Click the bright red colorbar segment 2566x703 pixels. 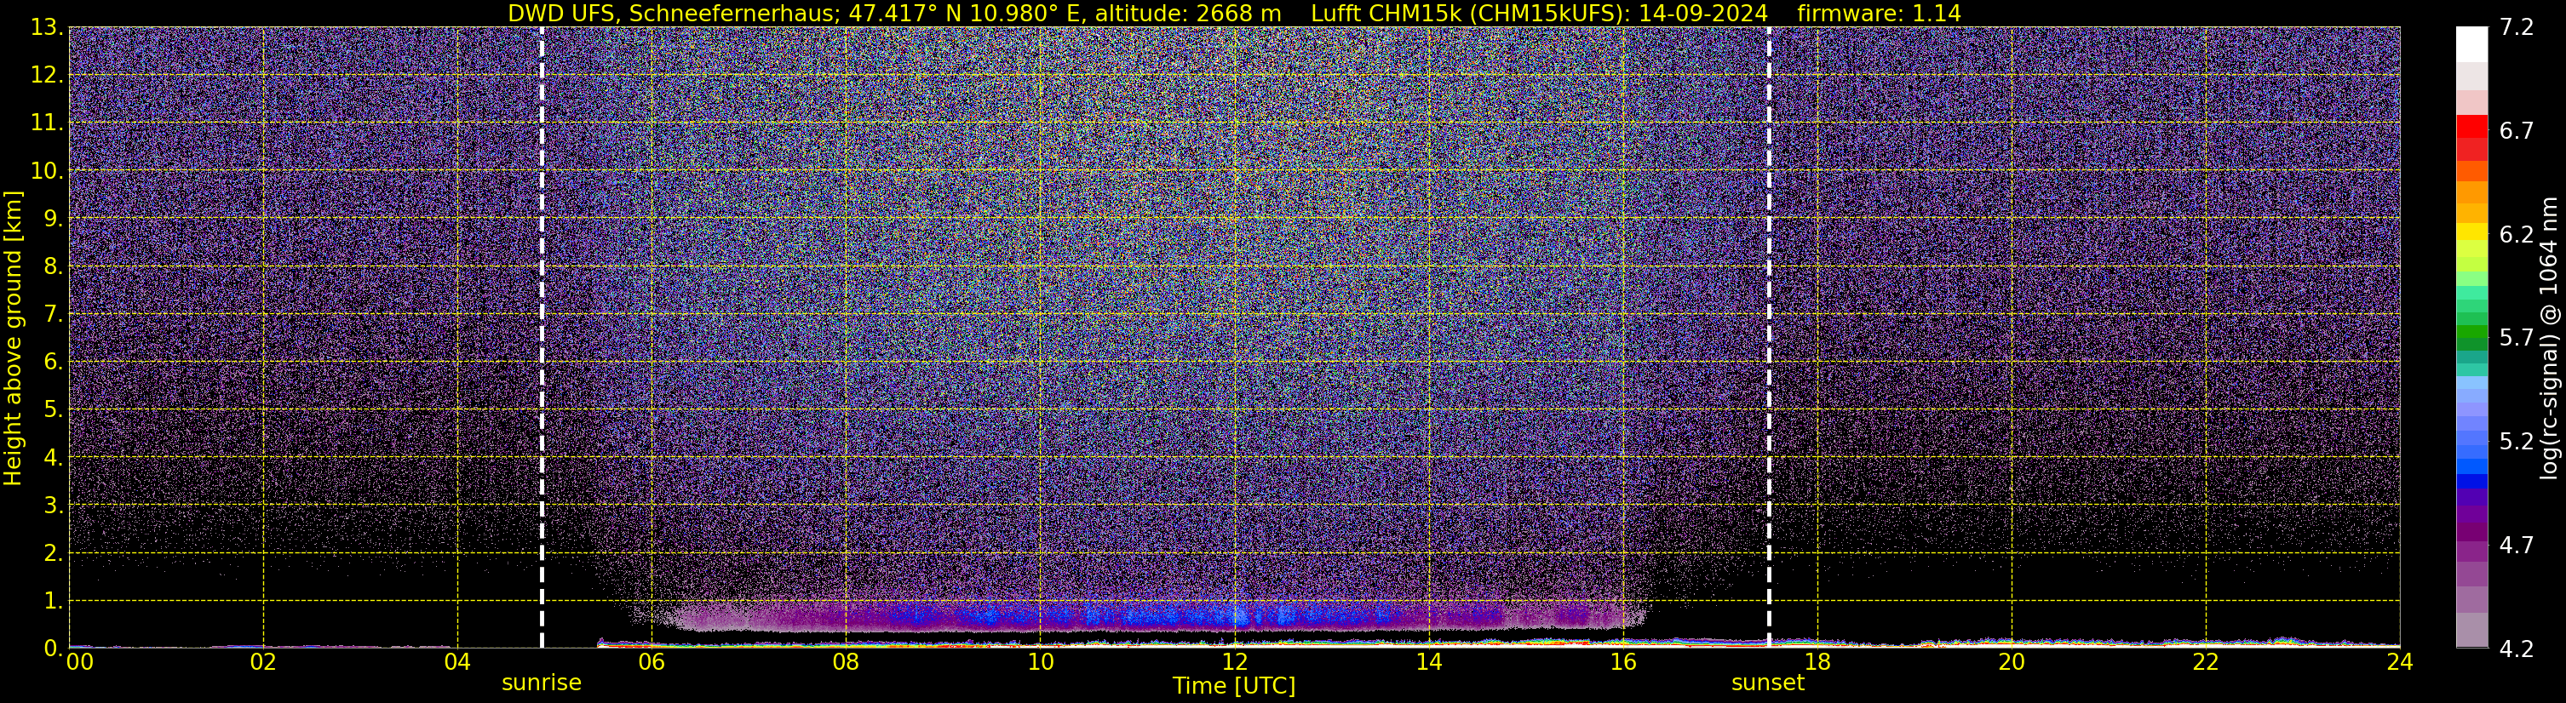click(2471, 127)
